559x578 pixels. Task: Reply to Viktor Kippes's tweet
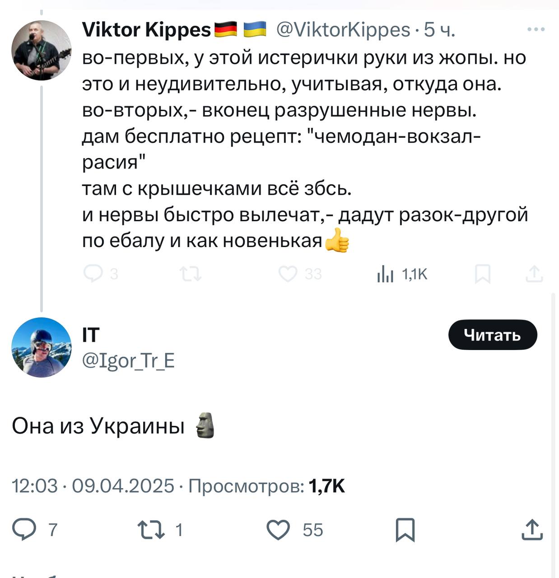(x=93, y=274)
